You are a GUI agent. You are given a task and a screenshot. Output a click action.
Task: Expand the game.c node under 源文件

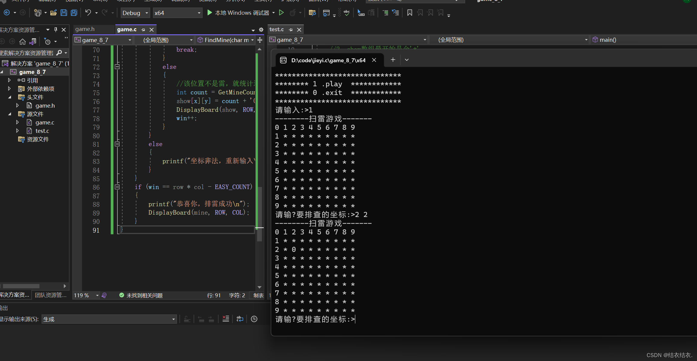(x=17, y=122)
